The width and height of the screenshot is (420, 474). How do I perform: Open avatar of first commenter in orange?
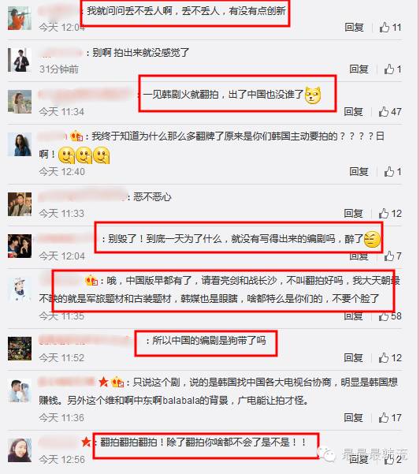[20, 18]
